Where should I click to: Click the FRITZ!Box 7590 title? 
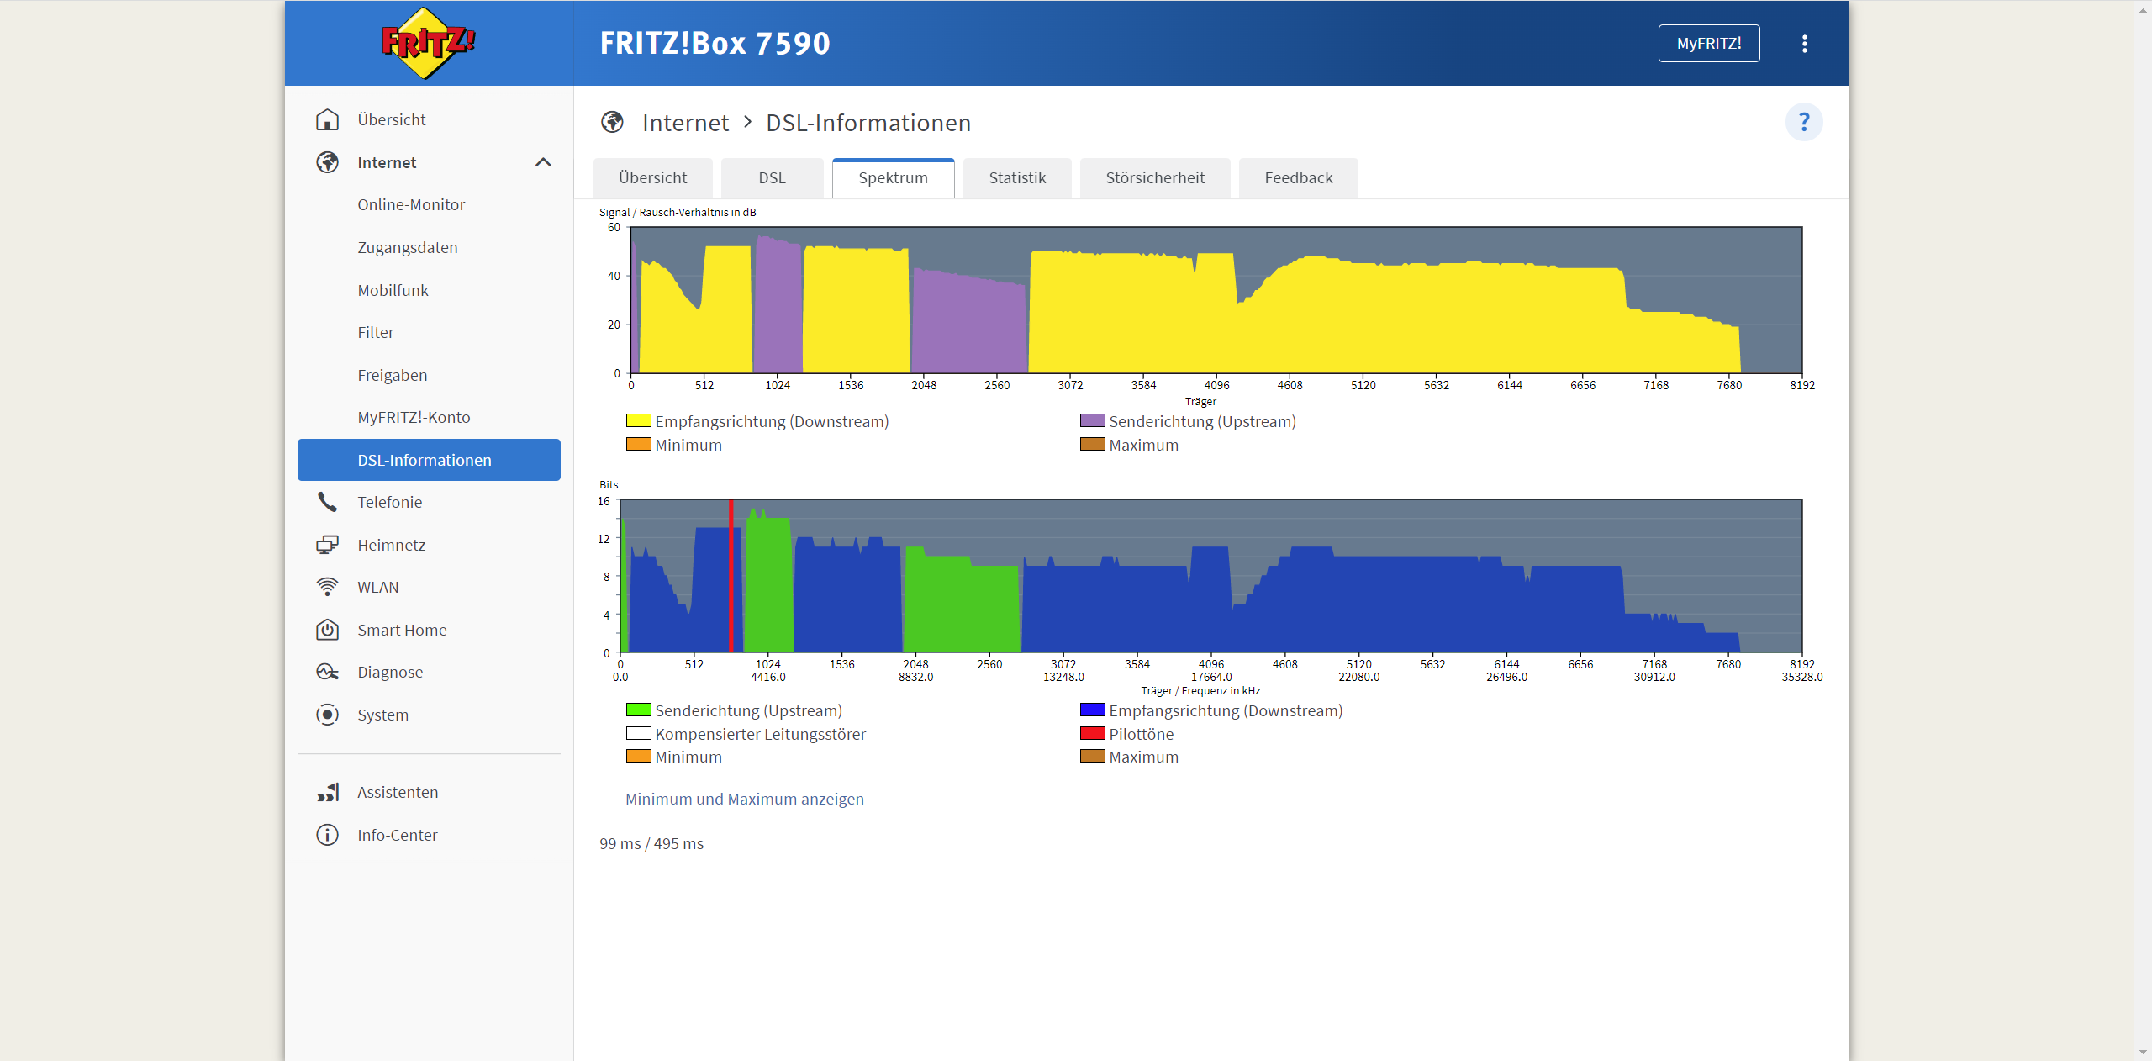715,44
